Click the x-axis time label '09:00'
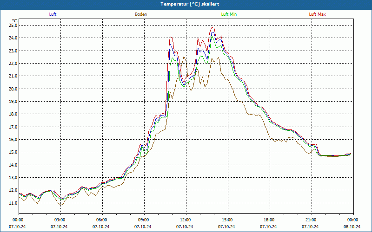Viewport: 372px width, 232px height. pyautogui.click(x=144, y=220)
